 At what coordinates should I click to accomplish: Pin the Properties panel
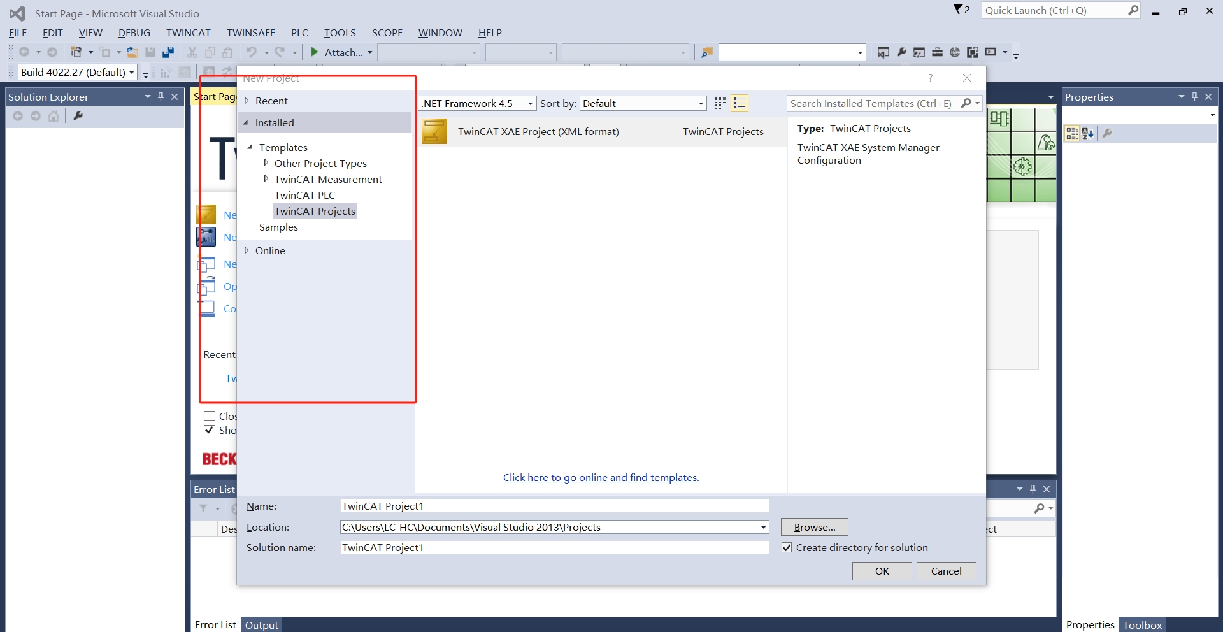tap(1194, 97)
